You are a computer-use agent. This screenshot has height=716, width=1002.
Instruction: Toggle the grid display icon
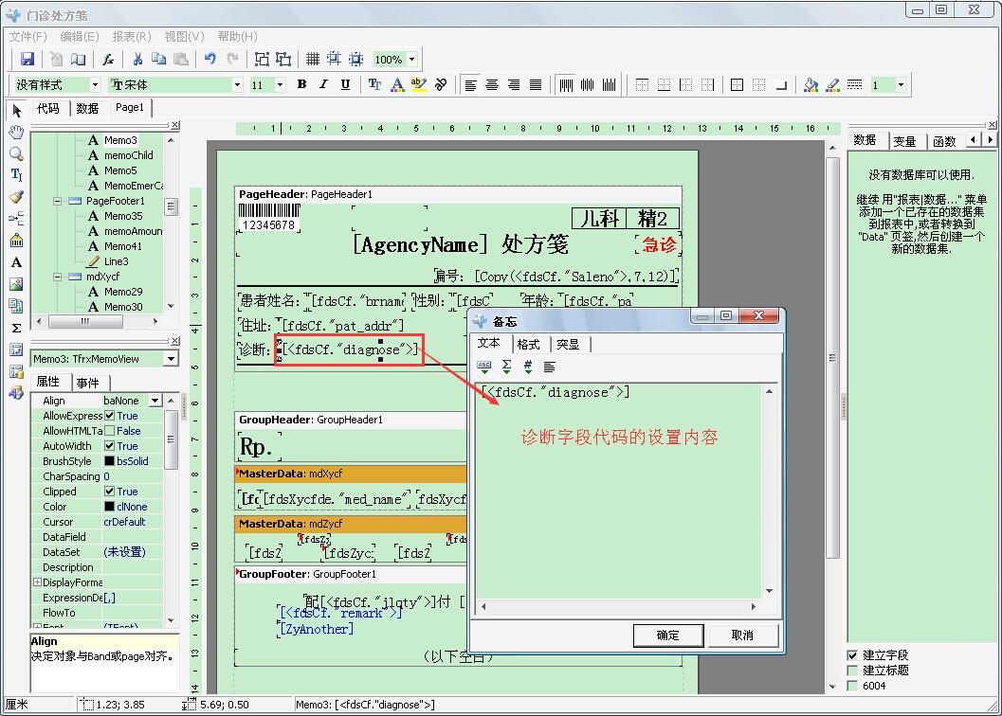coord(313,60)
